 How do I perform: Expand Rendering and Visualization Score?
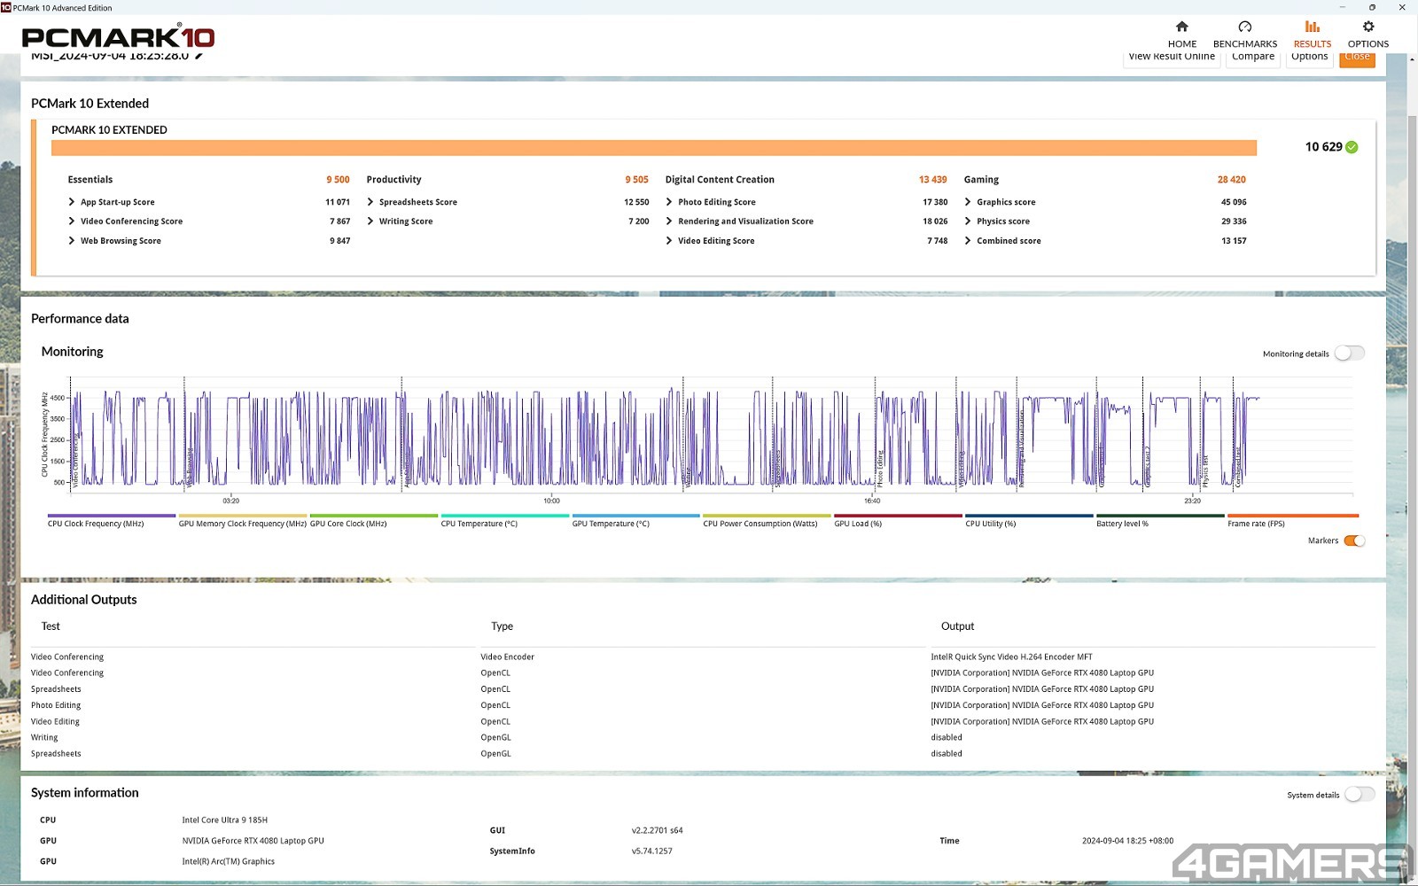[x=669, y=221]
